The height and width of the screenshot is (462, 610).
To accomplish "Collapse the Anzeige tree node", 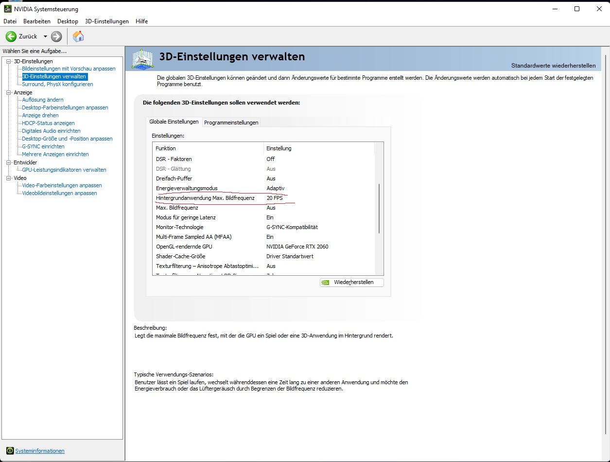I will point(8,92).
